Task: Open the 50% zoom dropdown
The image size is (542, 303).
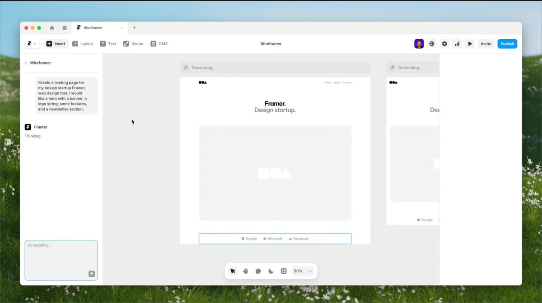Action: coord(303,271)
